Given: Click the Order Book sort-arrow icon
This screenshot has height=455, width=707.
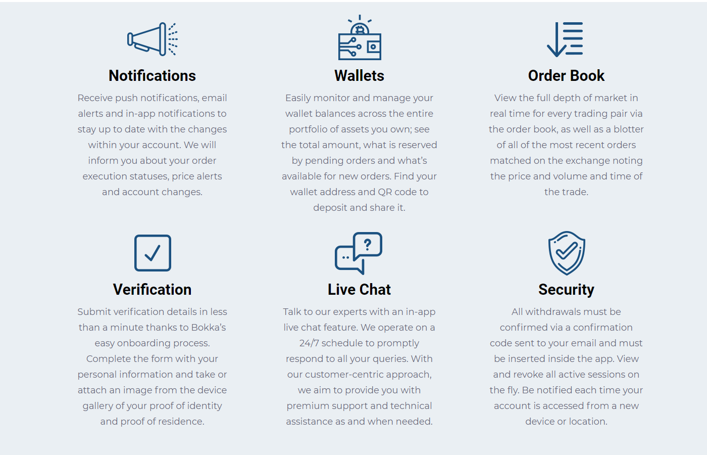Looking at the screenshot, I should tap(565, 39).
